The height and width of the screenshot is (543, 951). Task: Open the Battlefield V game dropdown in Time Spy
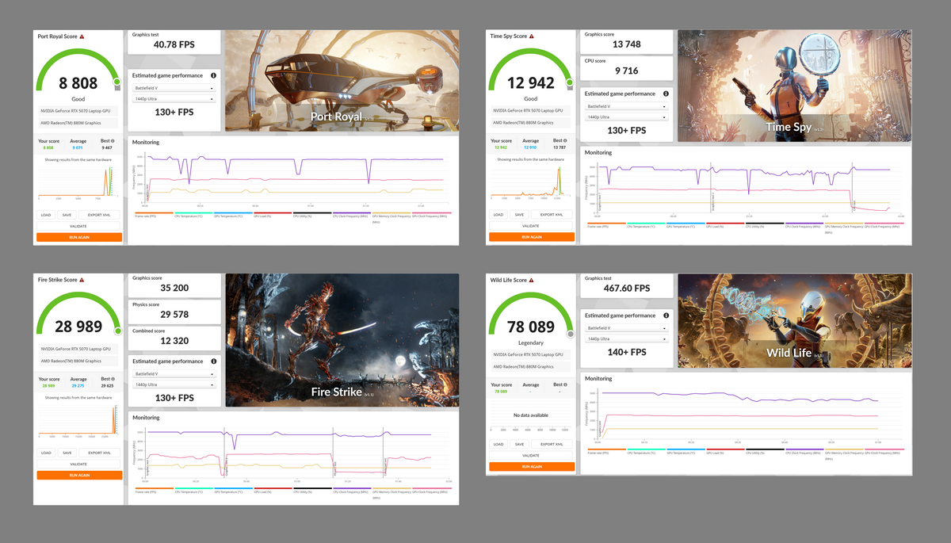(x=626, y=106)
